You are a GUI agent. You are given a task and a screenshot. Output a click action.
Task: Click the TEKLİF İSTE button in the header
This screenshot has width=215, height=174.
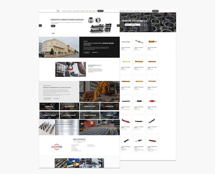click(x=100, y=11)
